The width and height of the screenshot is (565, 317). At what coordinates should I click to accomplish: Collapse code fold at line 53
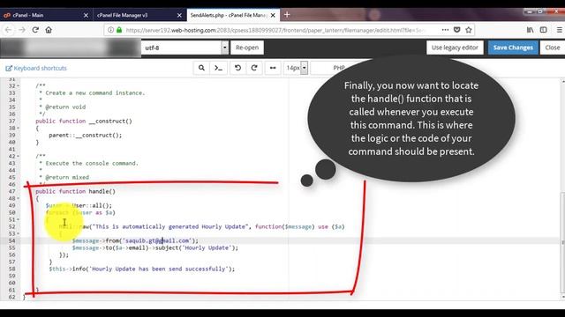tap(18, 233)
